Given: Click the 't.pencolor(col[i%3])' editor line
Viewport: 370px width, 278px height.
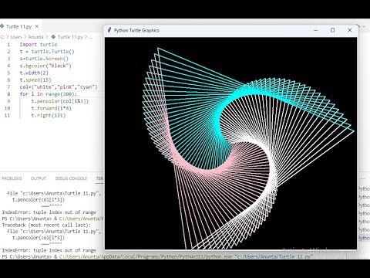Looking at the screenshot, I should click(60, 101).
